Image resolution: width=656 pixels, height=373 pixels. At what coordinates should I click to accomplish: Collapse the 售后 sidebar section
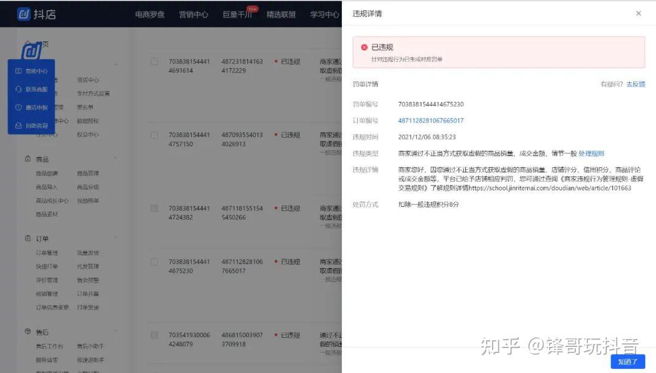point(115,331)
